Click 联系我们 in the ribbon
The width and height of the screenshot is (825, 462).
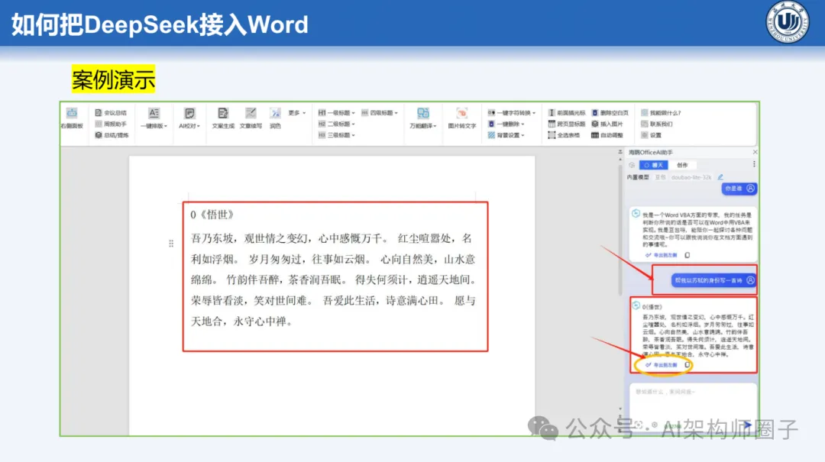pyautogui.click(x=657, y=124)
